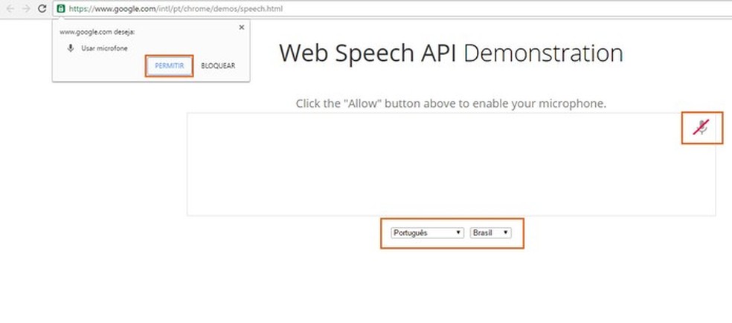
Task: Click the arrow on the Brasil selector
Action: coord(506,232)
